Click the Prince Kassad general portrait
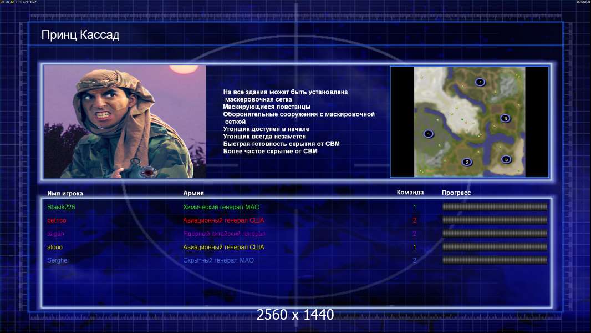The width and height of the screenshot is (591, 333). coord(125,122)
